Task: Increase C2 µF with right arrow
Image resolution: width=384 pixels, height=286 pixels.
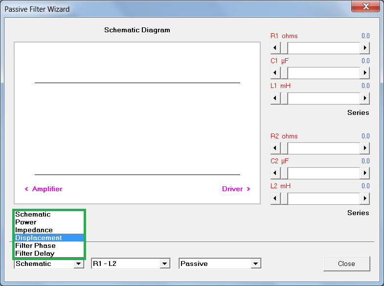Action: click(x=365, y=173)
